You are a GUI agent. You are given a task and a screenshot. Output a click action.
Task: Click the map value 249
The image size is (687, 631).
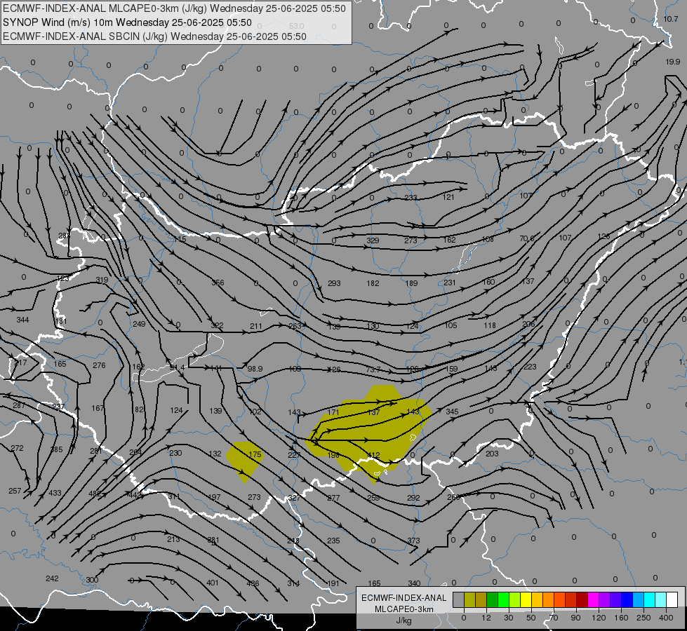pos(139,324)
